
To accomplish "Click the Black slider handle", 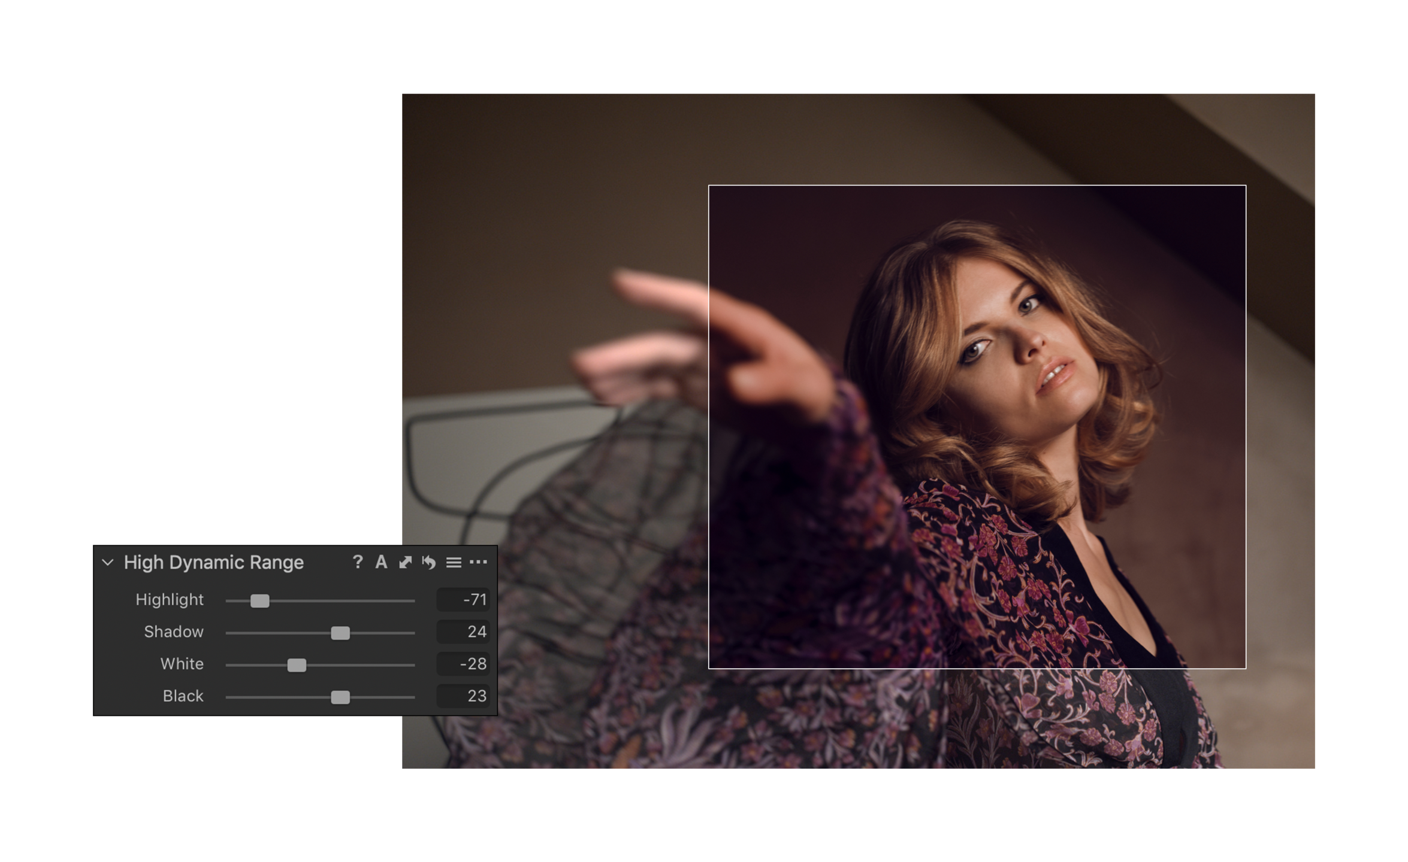I will pyautogui.click(x=340, y=697).
